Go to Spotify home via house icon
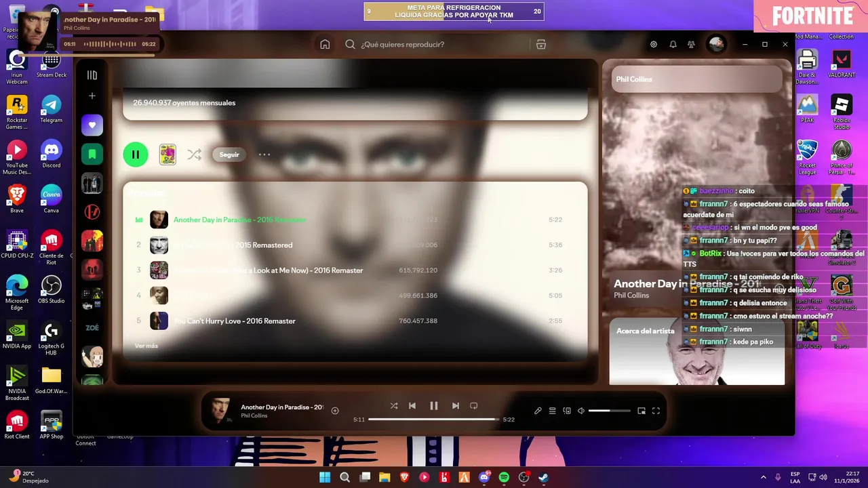The width and height of the screenshot is (868, 488). (325, 44)
